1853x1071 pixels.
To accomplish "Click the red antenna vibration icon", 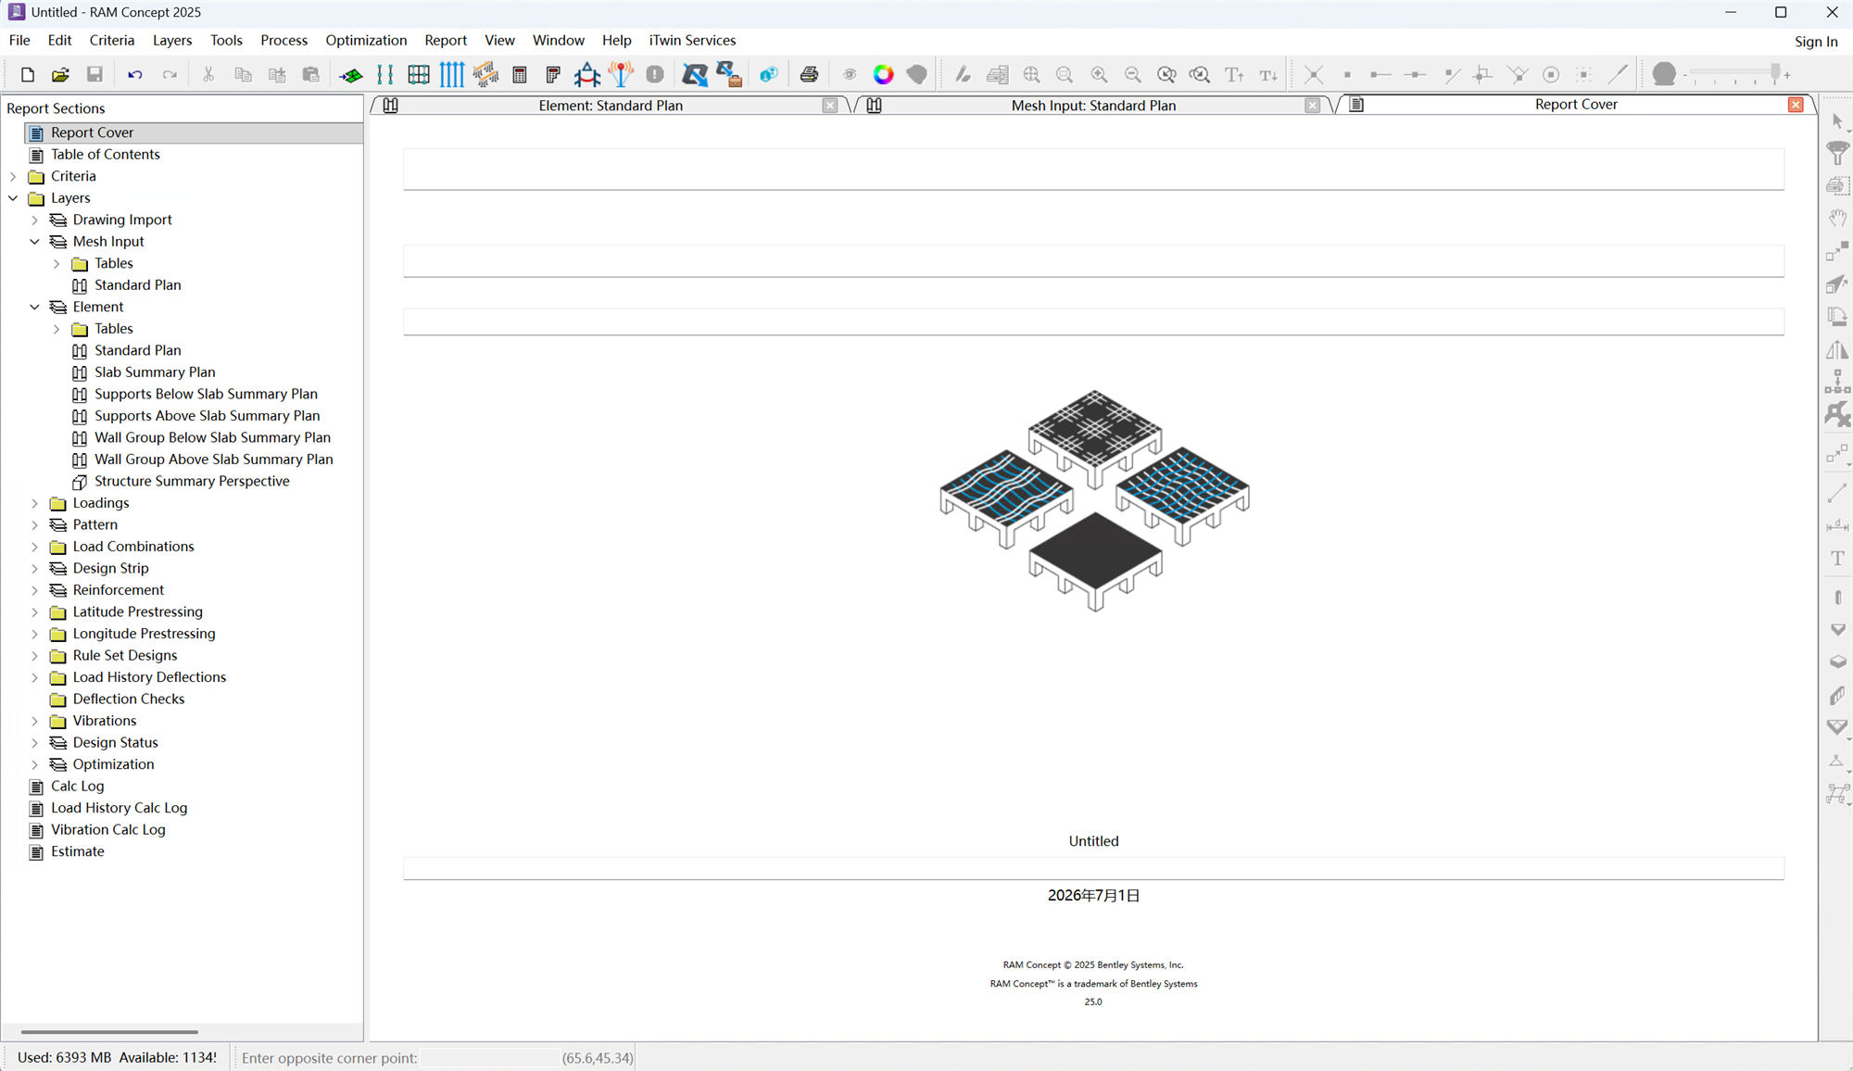I will click(x=621, y=74).
